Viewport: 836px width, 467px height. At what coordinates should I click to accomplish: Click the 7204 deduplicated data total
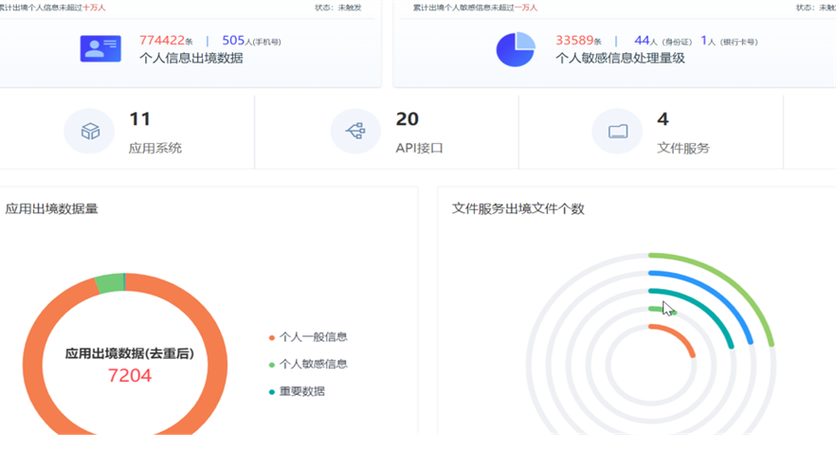click(x=130, y=376)
